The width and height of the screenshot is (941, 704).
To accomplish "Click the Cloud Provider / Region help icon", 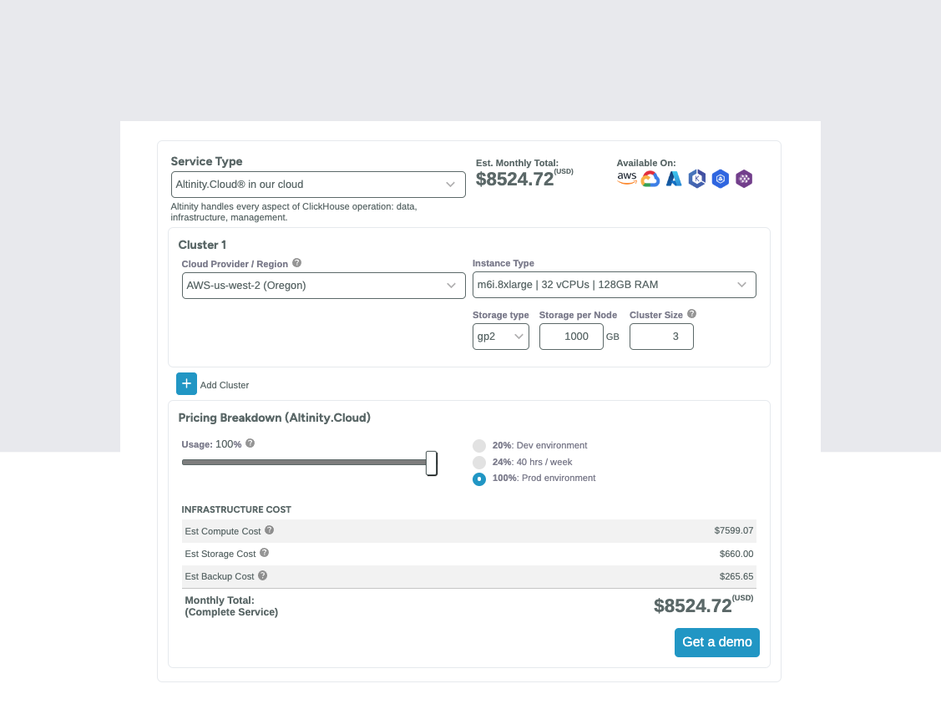I will [x=296, y=263].
